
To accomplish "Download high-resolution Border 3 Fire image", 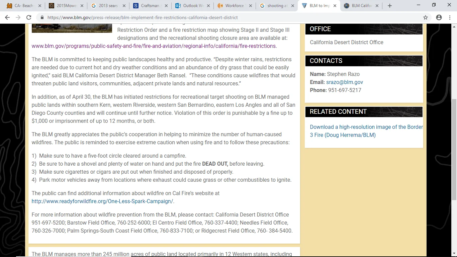I will point(366,131).
